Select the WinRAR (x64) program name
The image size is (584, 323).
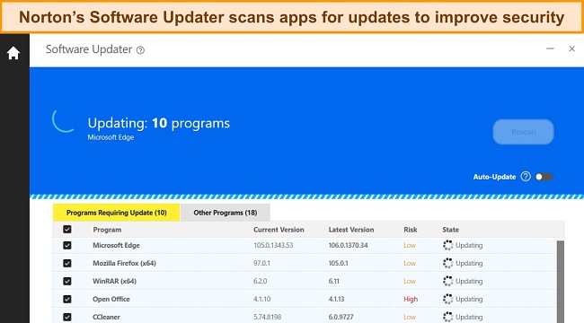tap(114, 281)
